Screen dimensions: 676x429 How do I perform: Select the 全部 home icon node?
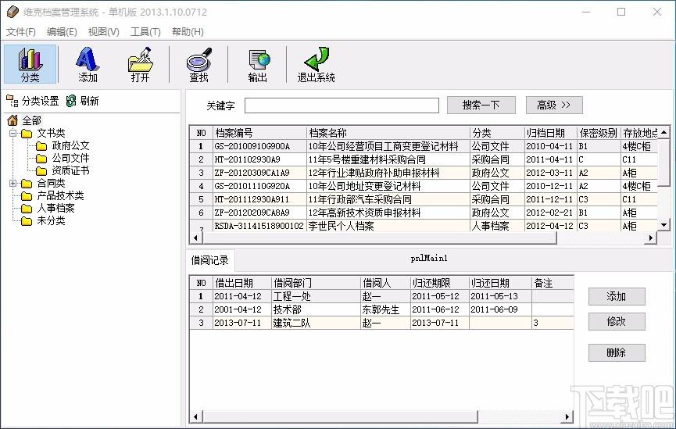[x=13, y=120]
